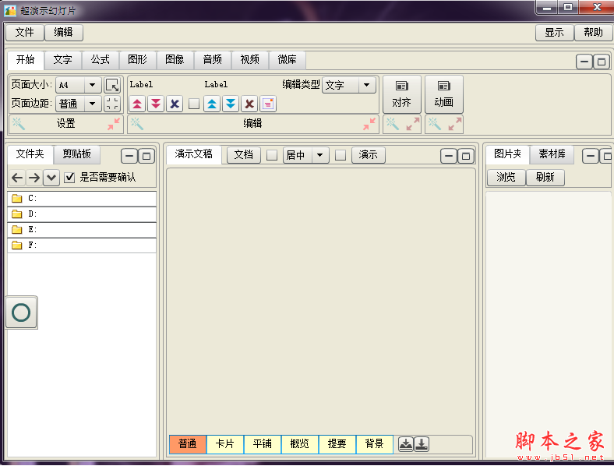Click the magic wand under 动画

[x=435, y=124]
